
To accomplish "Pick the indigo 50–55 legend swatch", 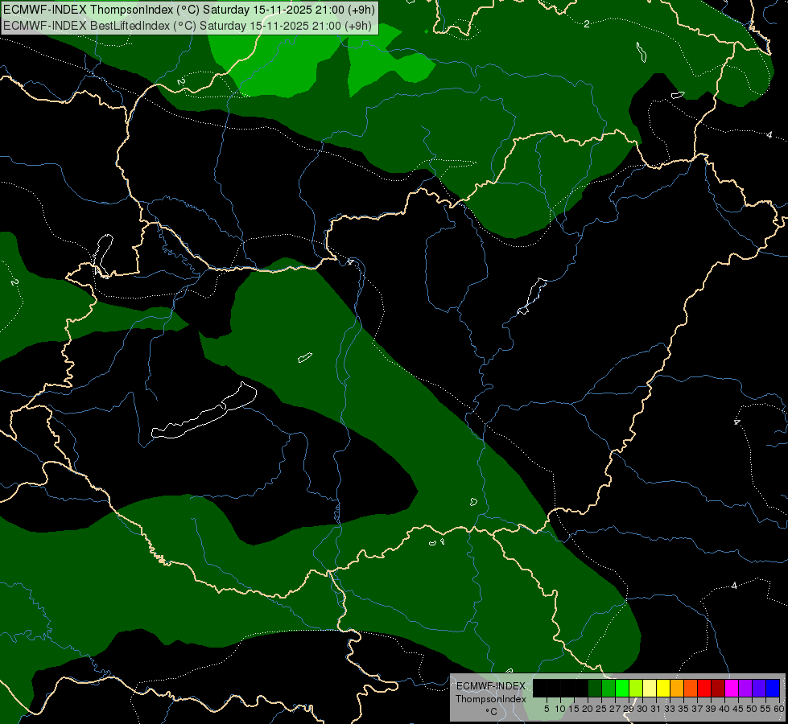I will click(759, 688).
